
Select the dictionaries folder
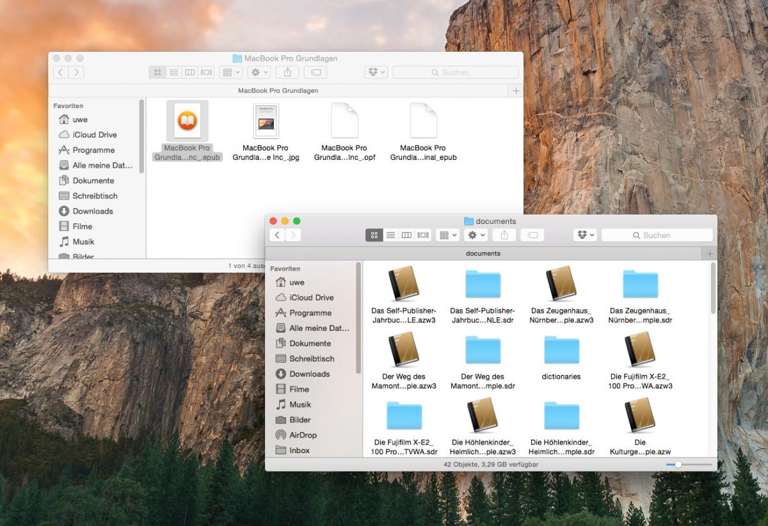coord(561,350)
